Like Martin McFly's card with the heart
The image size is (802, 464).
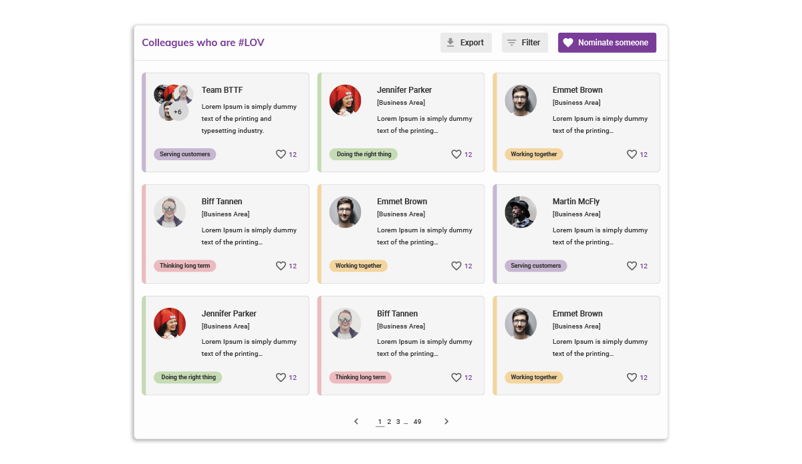[x=632, y=266]
